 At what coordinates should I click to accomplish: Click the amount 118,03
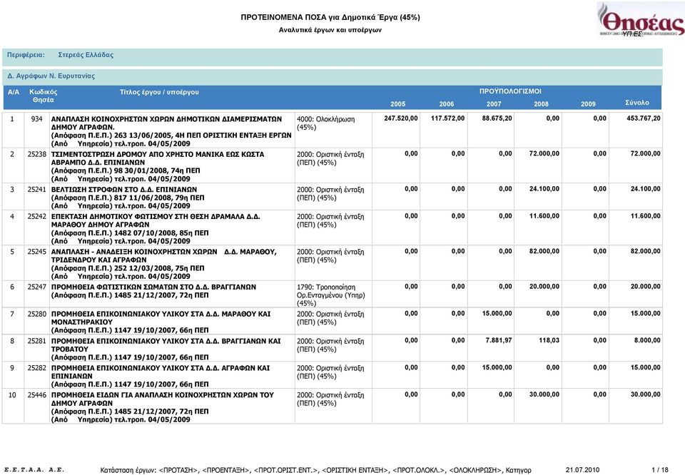point(549,340)
